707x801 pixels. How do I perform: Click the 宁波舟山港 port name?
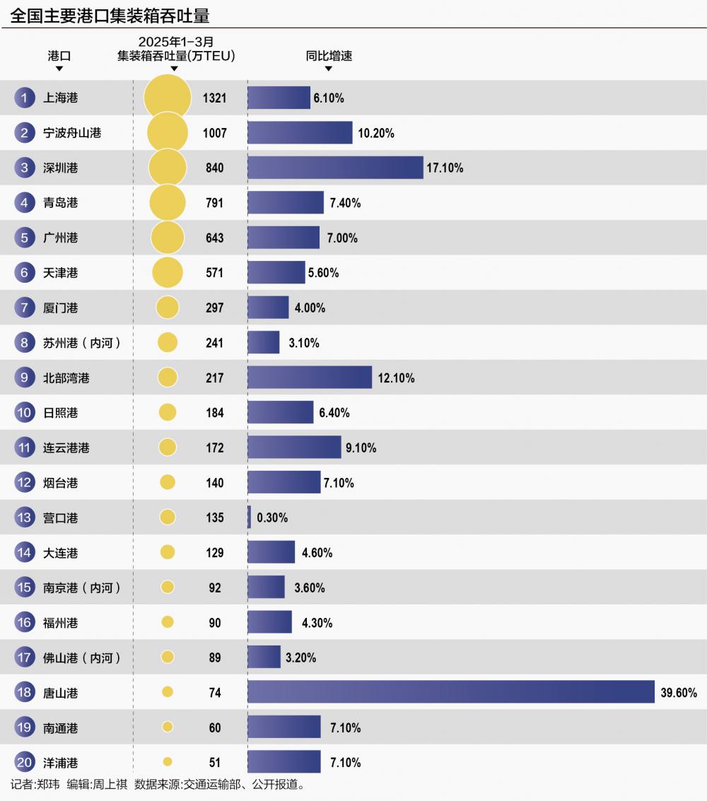click(72, 133)
